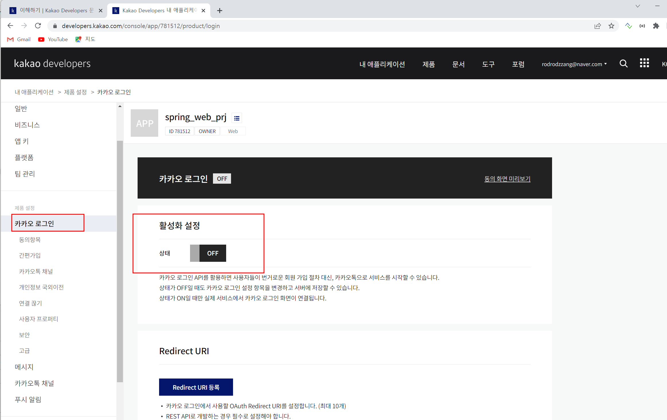Image resolution: width=667 pixels, height=420 pixels.
Task: Click the spring_web_prj app title
Action: pyautogui.click(x=196, y=117)
